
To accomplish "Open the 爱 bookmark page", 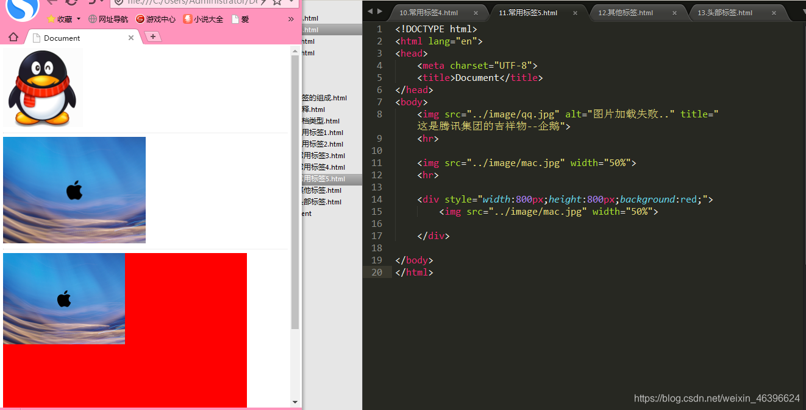I will click(240, 19).
